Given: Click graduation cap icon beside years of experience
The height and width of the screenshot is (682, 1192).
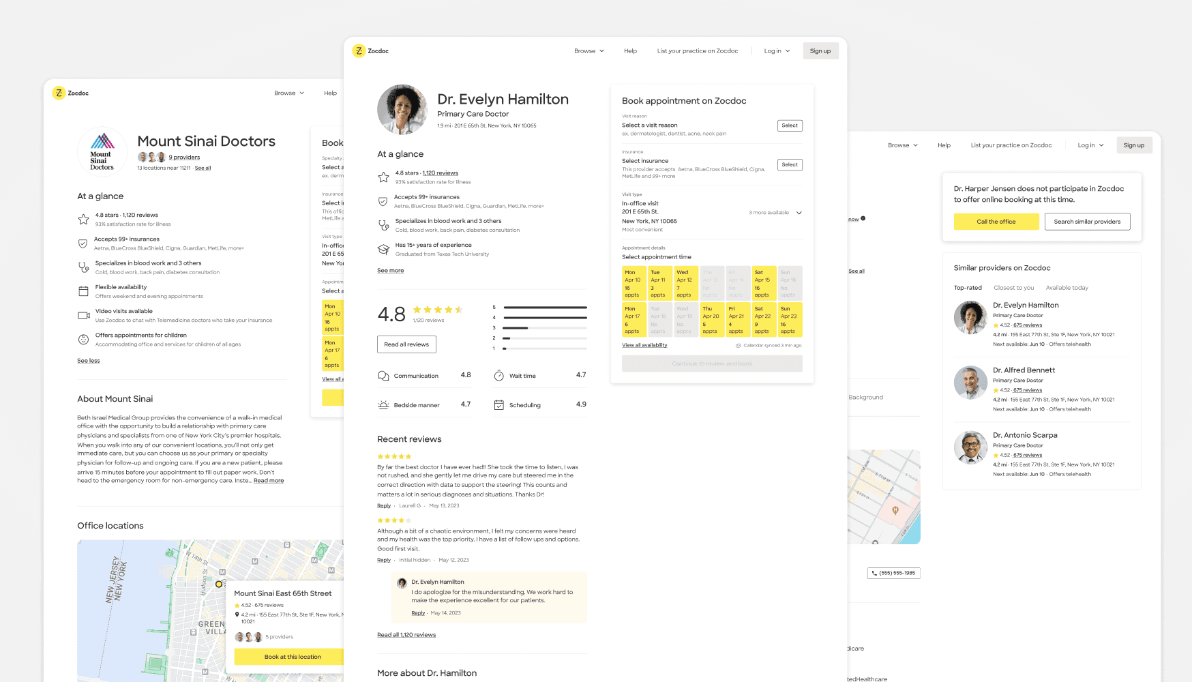Looking at the screenshot, I should pos(383,250).
